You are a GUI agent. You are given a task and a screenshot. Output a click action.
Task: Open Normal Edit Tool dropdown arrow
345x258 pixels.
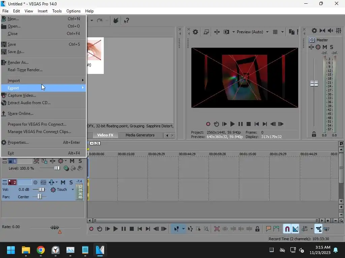click(183, 229)
